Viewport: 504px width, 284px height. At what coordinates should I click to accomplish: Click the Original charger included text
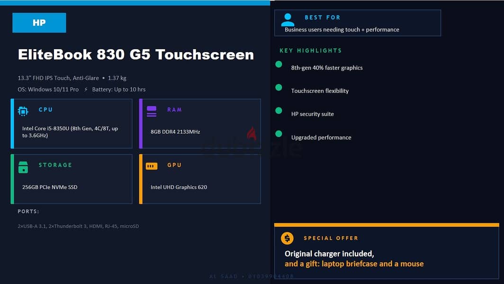pyautogui.click(x=329, y=254)
